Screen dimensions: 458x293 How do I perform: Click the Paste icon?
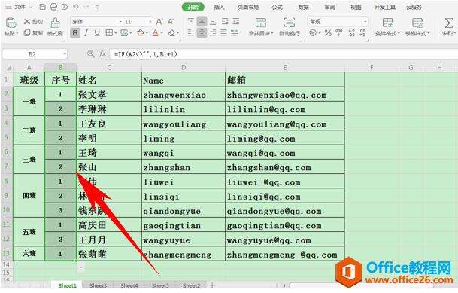point(11,23)
